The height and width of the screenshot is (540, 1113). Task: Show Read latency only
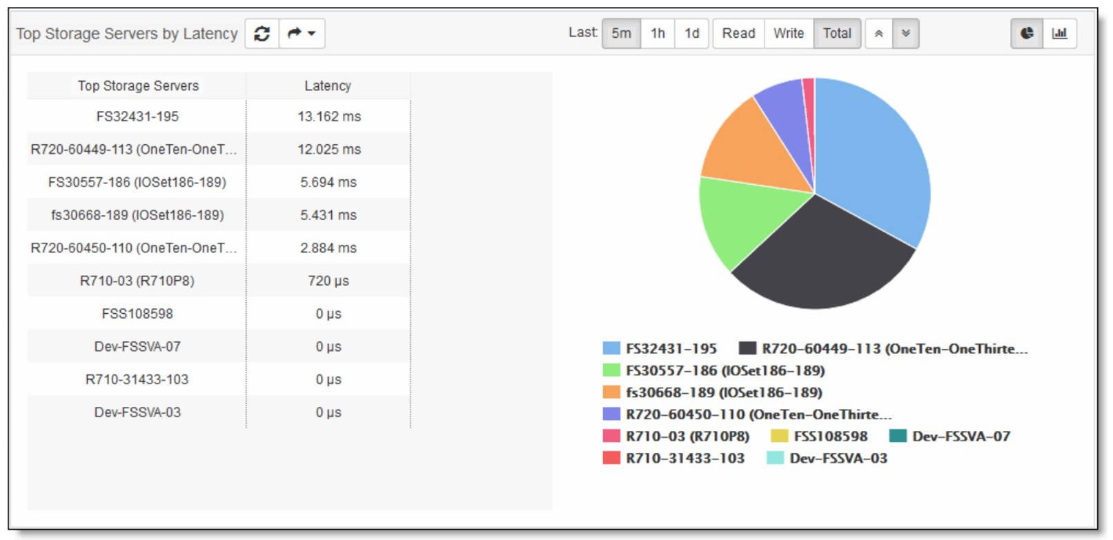[738, 33]
